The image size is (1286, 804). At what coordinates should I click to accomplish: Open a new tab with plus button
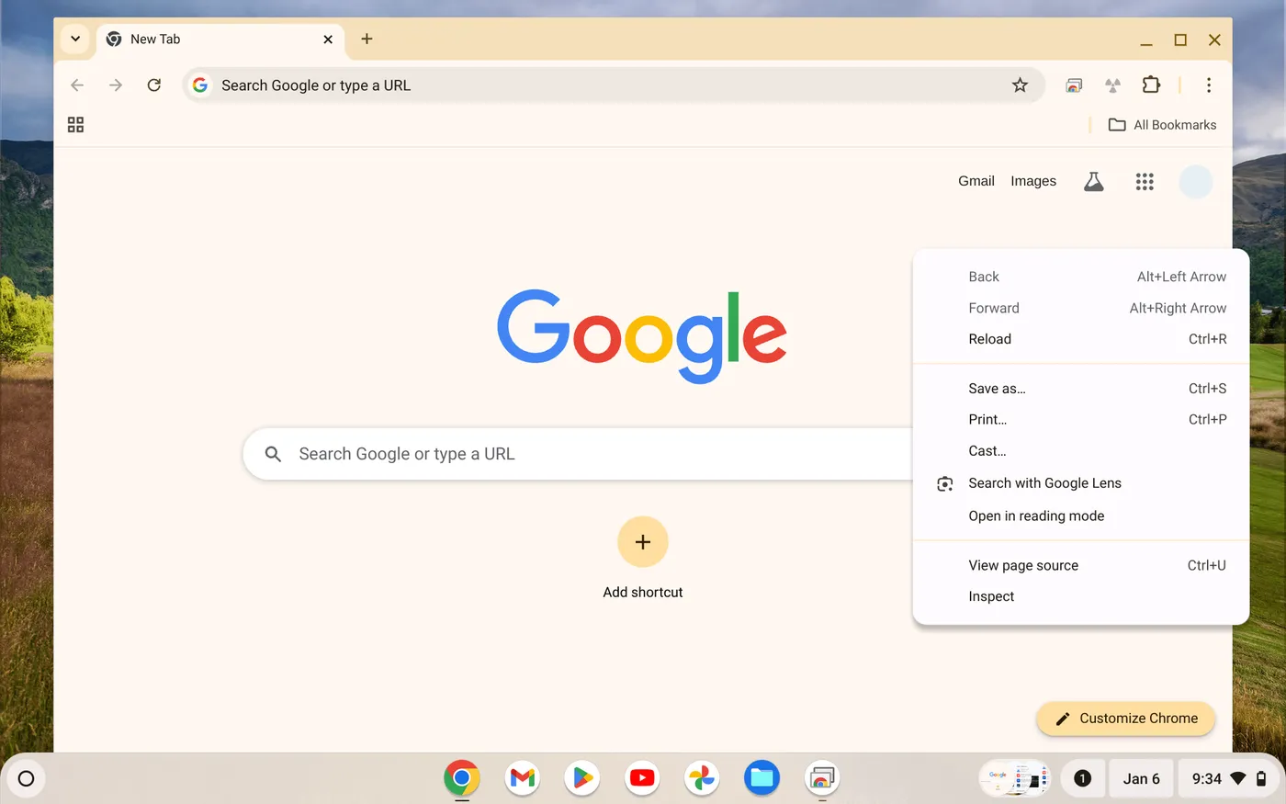[x=367, y=39]
